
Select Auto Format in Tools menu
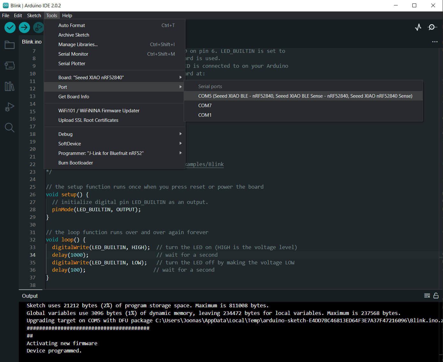[115, 25]
